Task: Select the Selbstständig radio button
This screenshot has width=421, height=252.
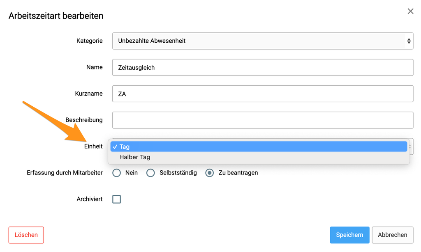Action: pos(150,173)
